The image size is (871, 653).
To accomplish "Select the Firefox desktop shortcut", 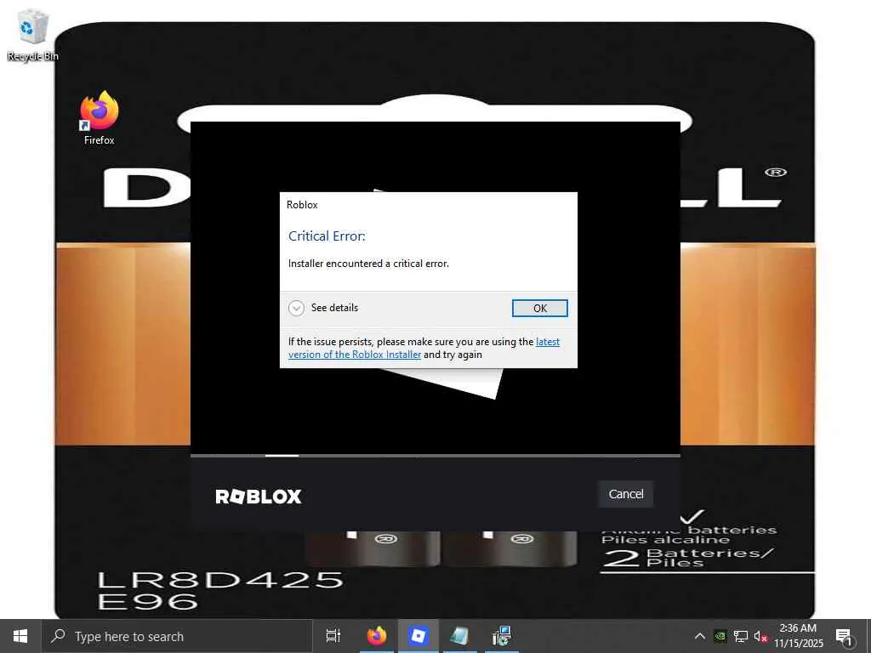I will [99, 117].
